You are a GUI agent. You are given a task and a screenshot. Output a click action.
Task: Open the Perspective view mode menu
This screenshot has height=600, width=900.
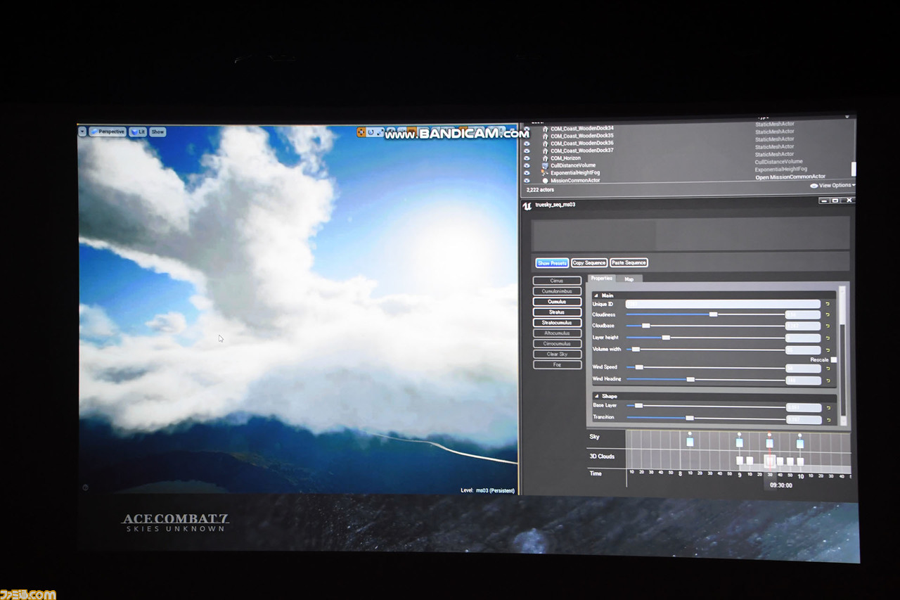[x=108, y=132]
